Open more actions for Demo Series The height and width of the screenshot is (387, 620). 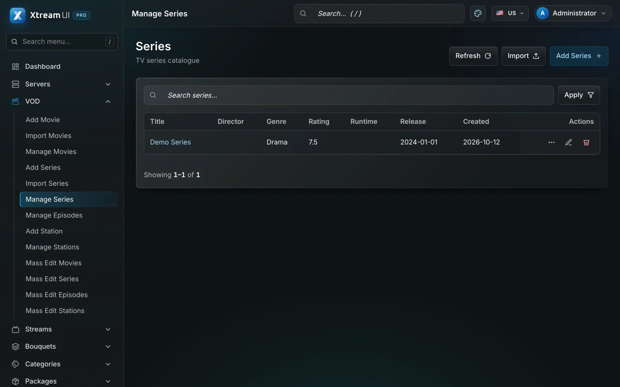(551, 142)
